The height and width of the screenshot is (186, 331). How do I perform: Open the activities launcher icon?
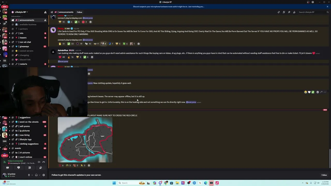29,168
